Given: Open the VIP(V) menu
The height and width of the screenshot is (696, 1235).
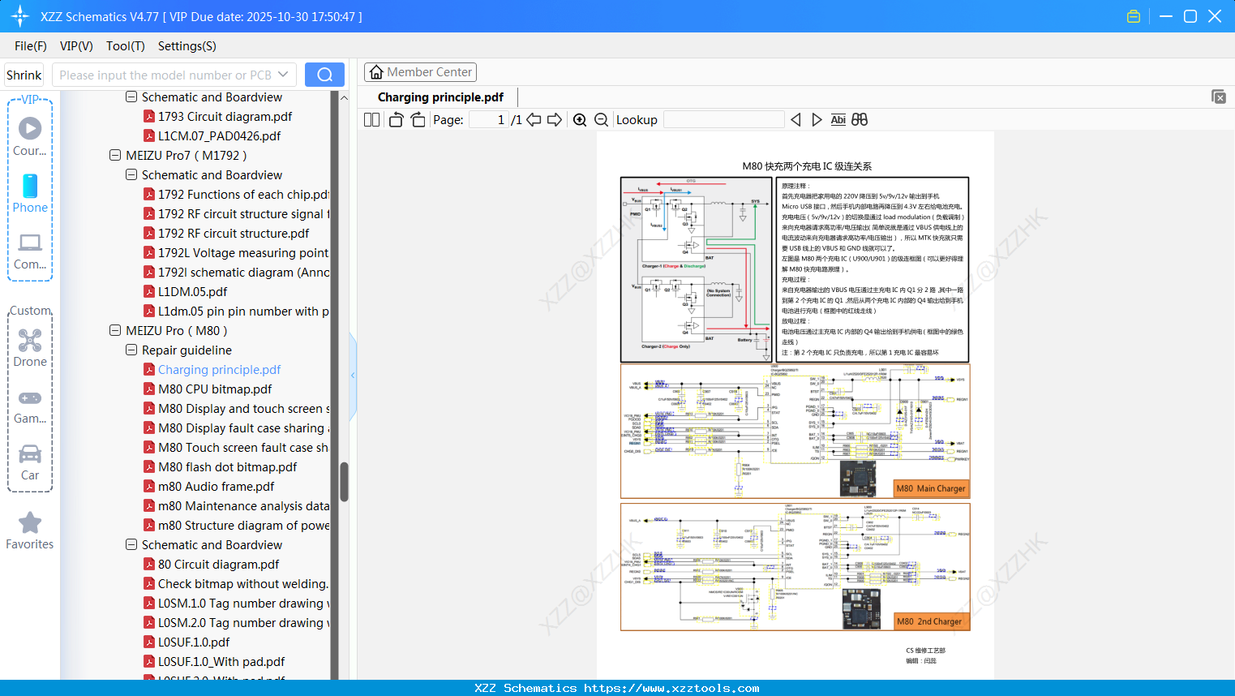Looking at the screenshot, I should [x=76, y=46].
